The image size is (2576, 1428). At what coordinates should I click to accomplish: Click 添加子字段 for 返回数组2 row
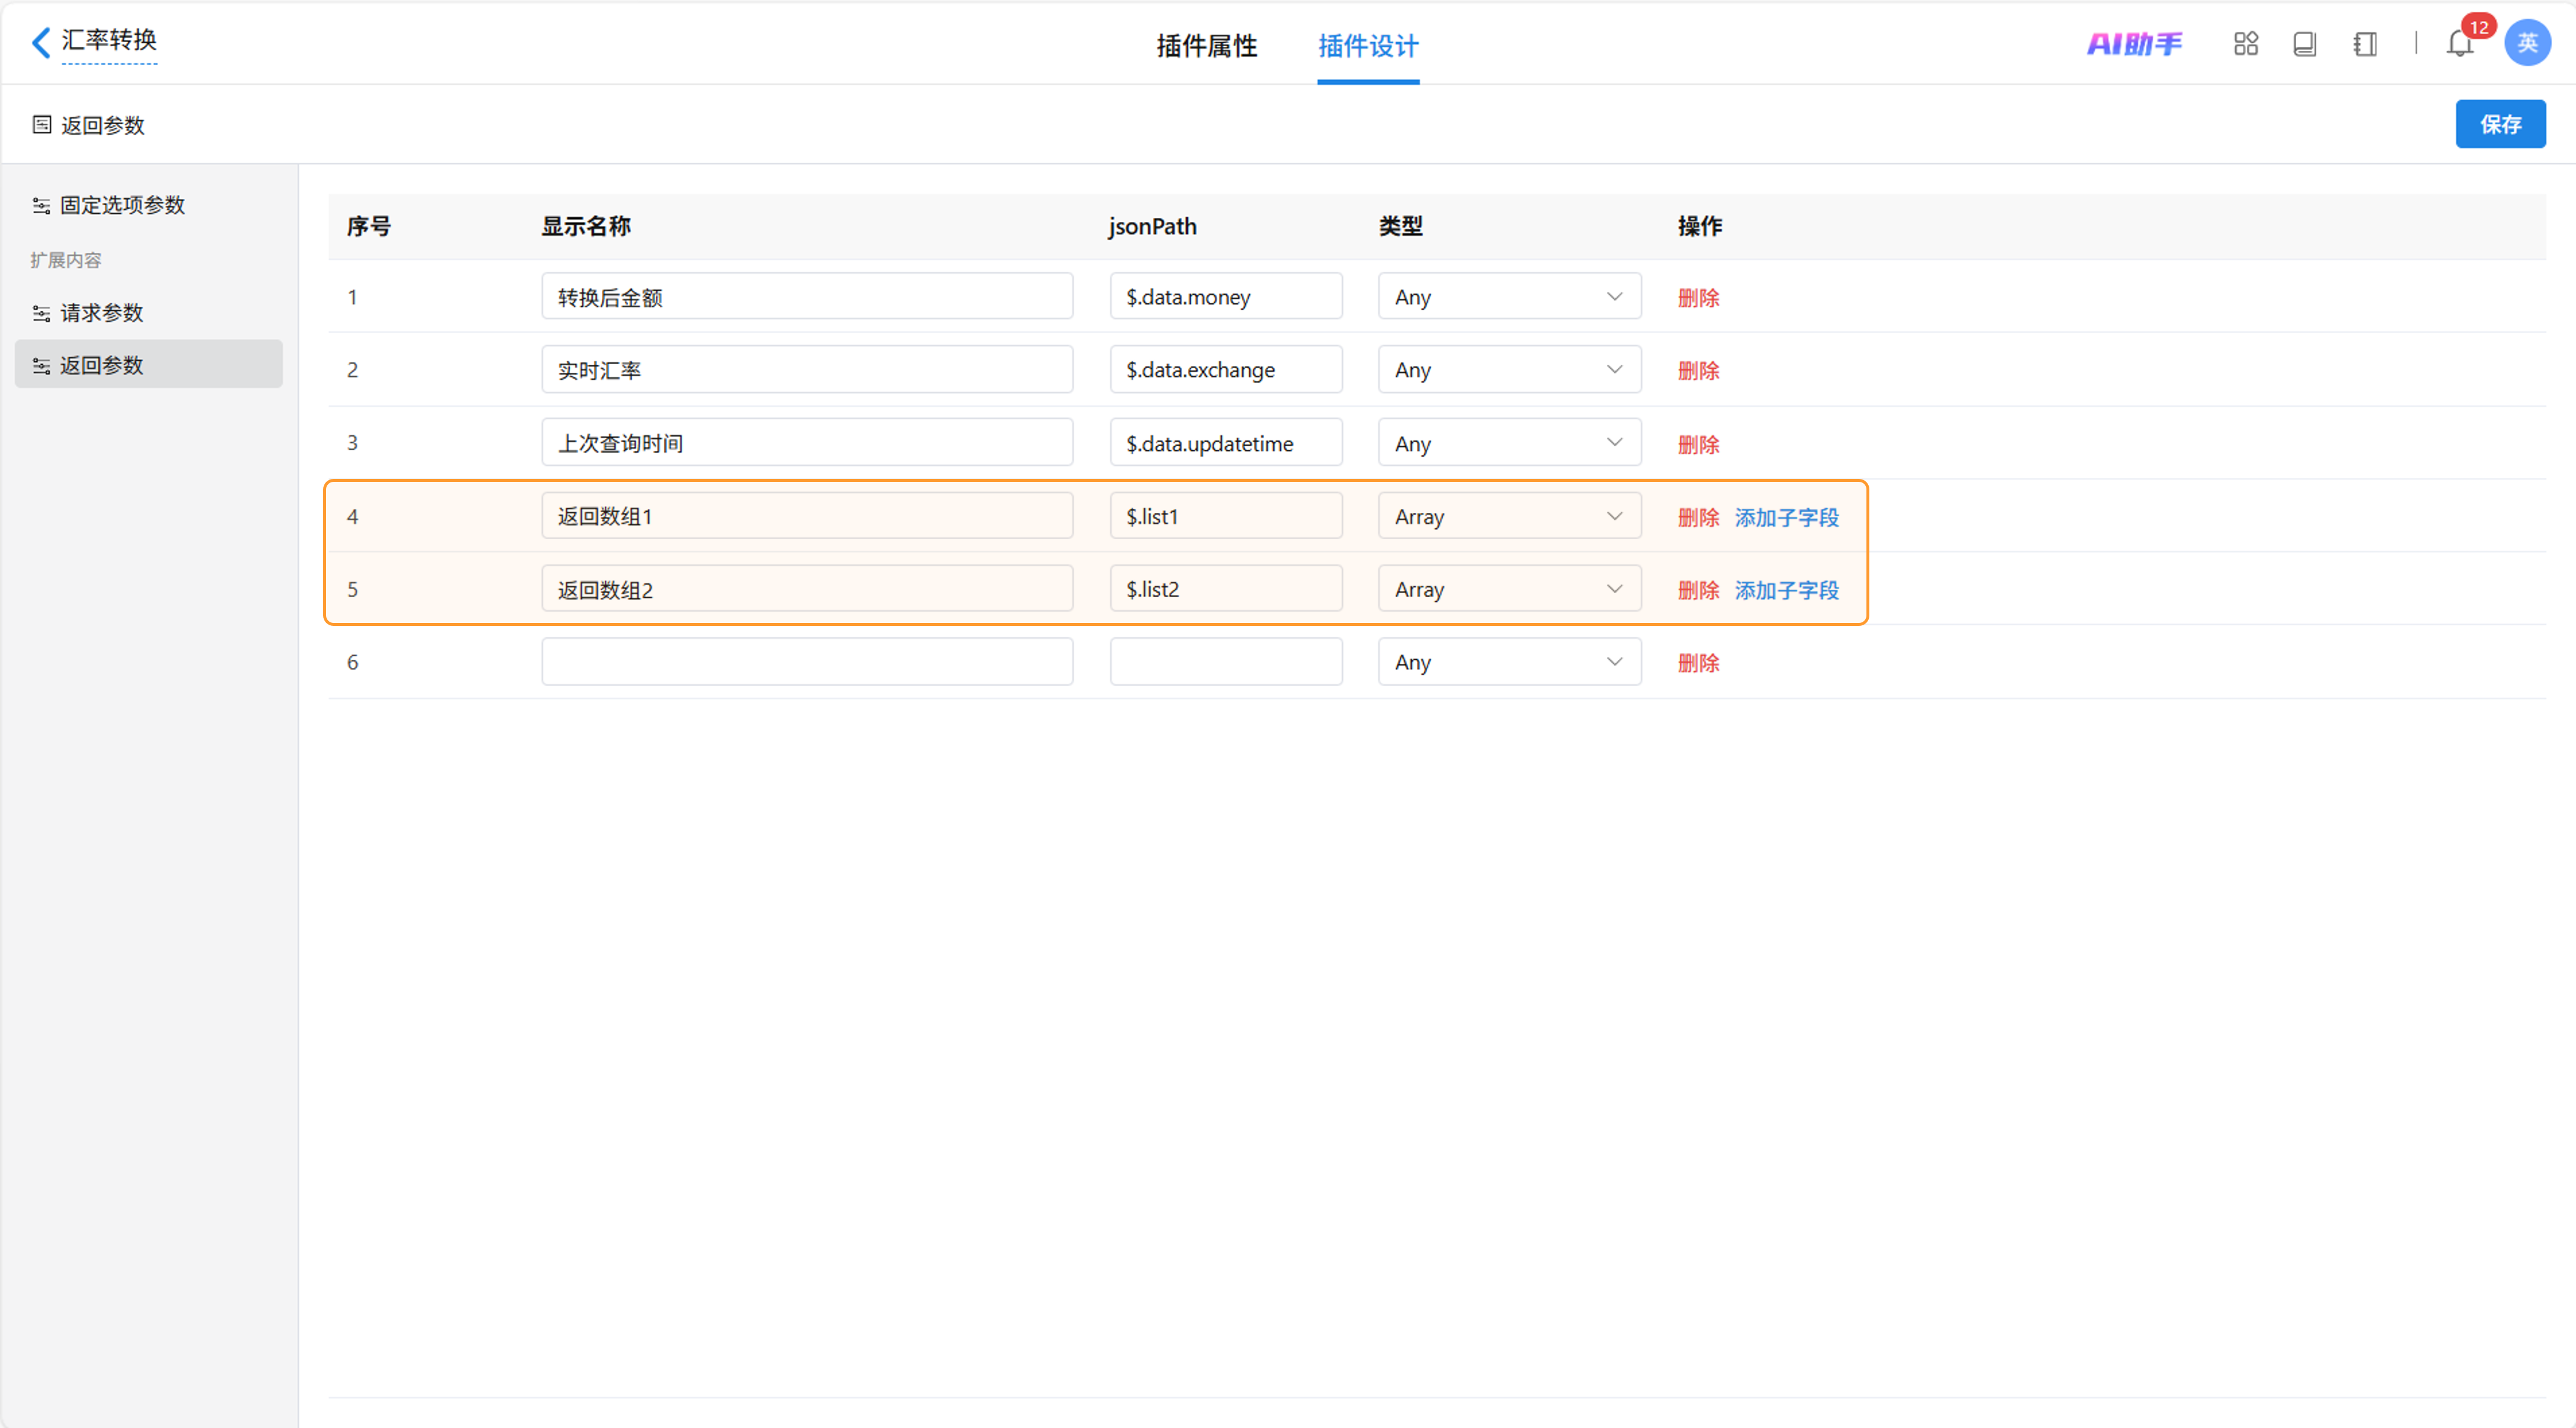pyautogui.click(x=1786, y=590)
